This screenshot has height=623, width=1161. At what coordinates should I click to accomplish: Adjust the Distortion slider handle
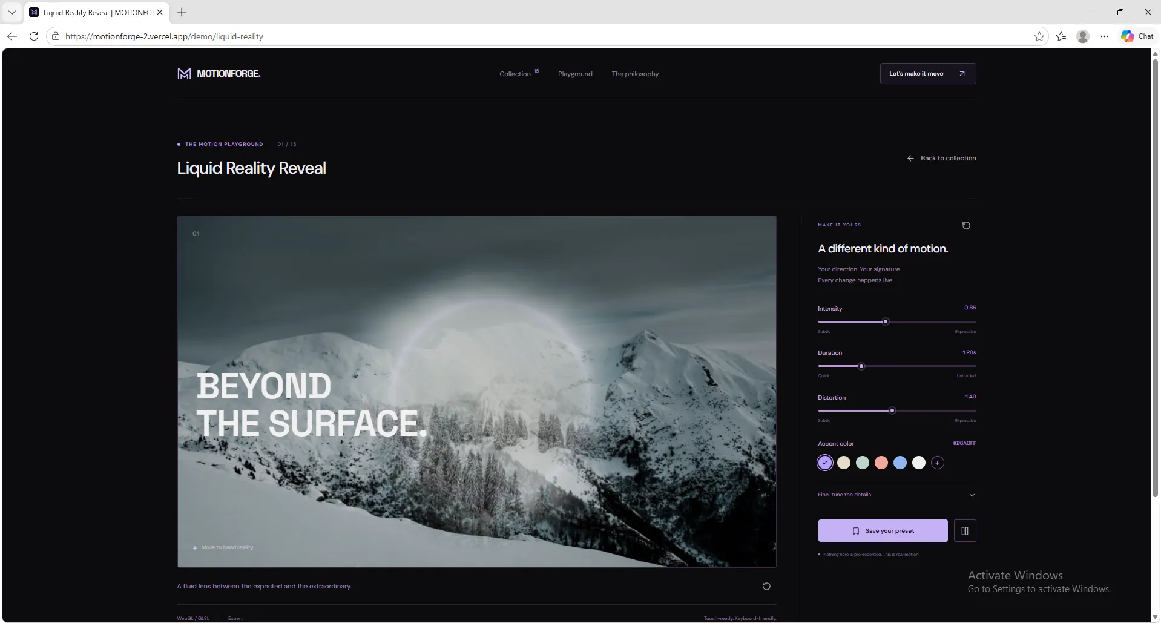[x=892, y=410]
